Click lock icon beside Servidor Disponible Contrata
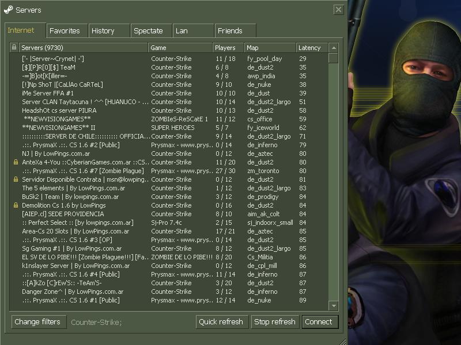Viewport: 461px width, 345px height. pyautogui.click(x=16, y=179)
